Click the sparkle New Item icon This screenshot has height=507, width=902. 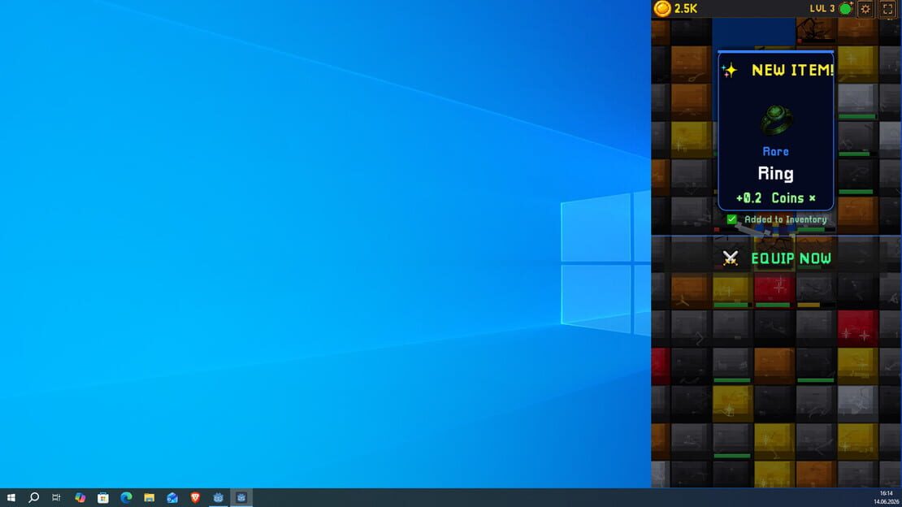pos(730,70)
